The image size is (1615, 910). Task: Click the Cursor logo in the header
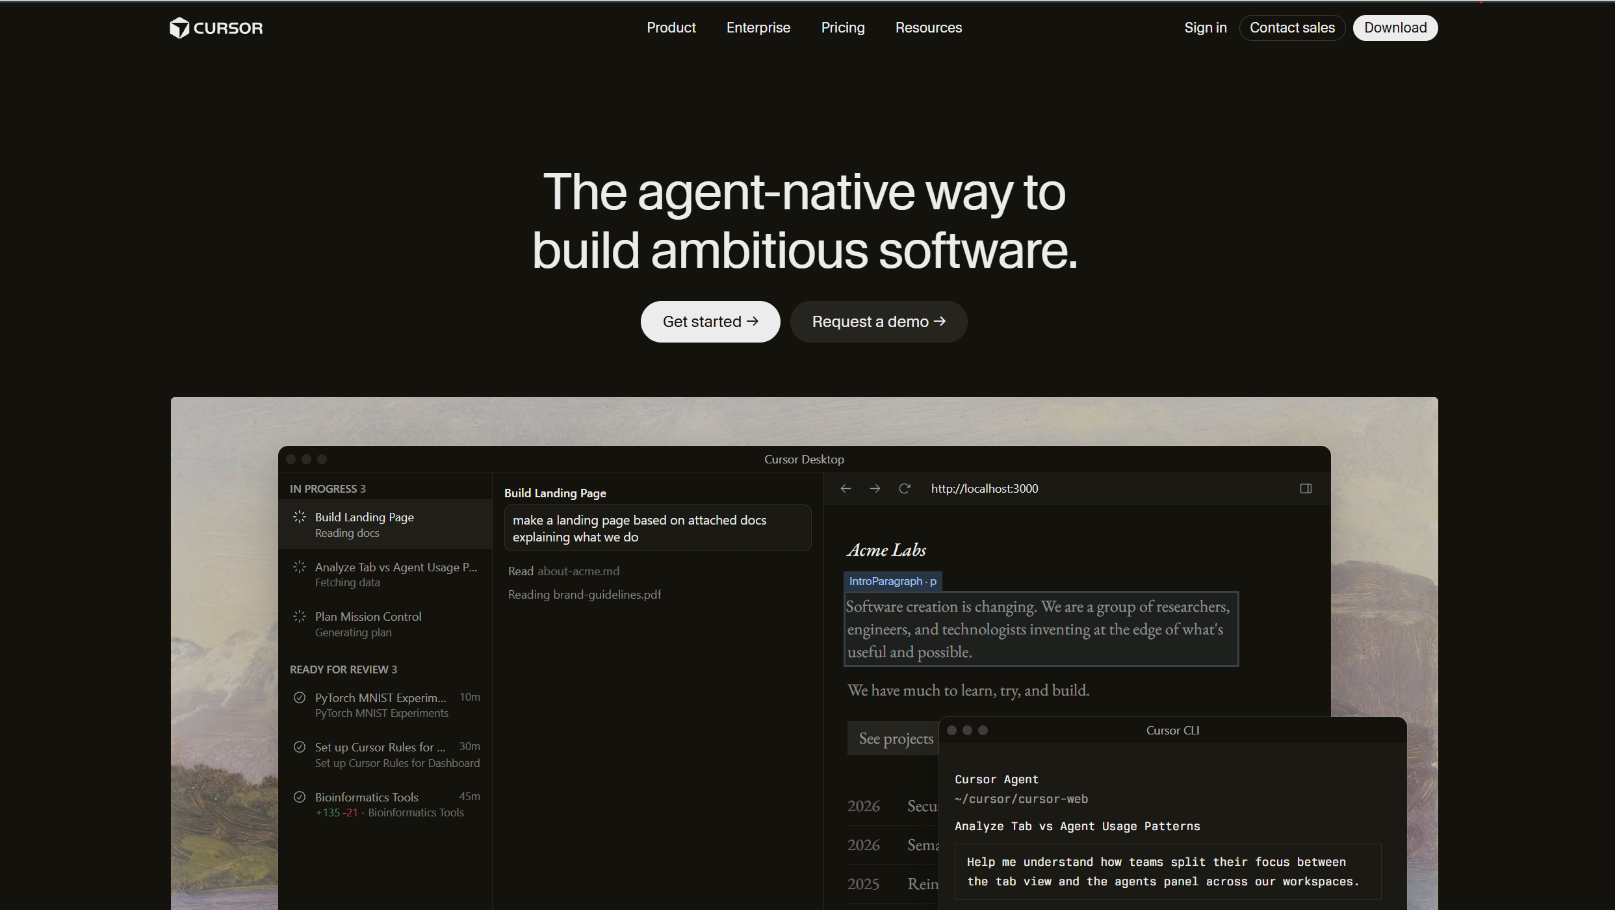pyautogui.click(x=216, y=28)
